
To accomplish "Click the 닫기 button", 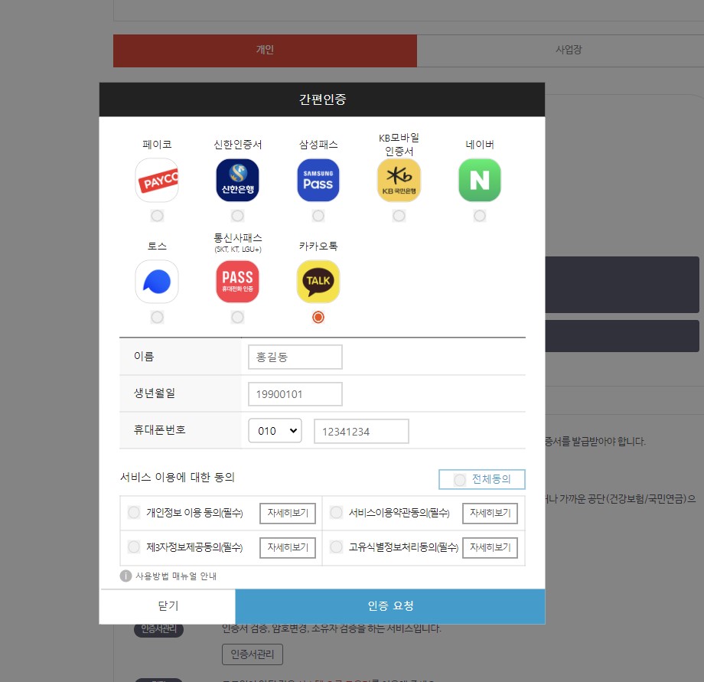I will pyautogui.click(x=168, y=606).
